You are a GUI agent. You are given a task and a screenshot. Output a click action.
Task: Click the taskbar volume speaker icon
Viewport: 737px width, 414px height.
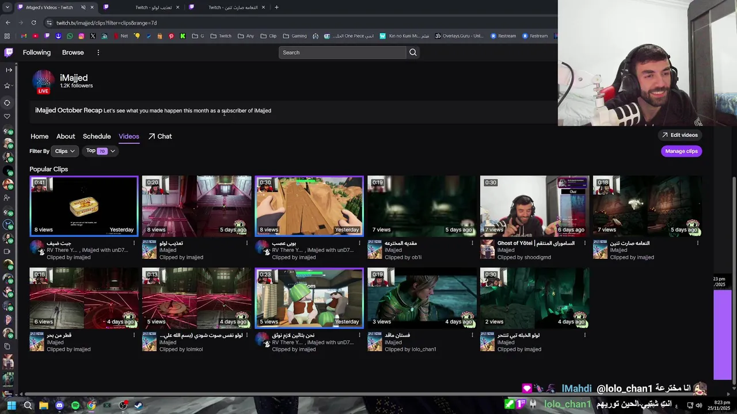[x=699, y=405]
